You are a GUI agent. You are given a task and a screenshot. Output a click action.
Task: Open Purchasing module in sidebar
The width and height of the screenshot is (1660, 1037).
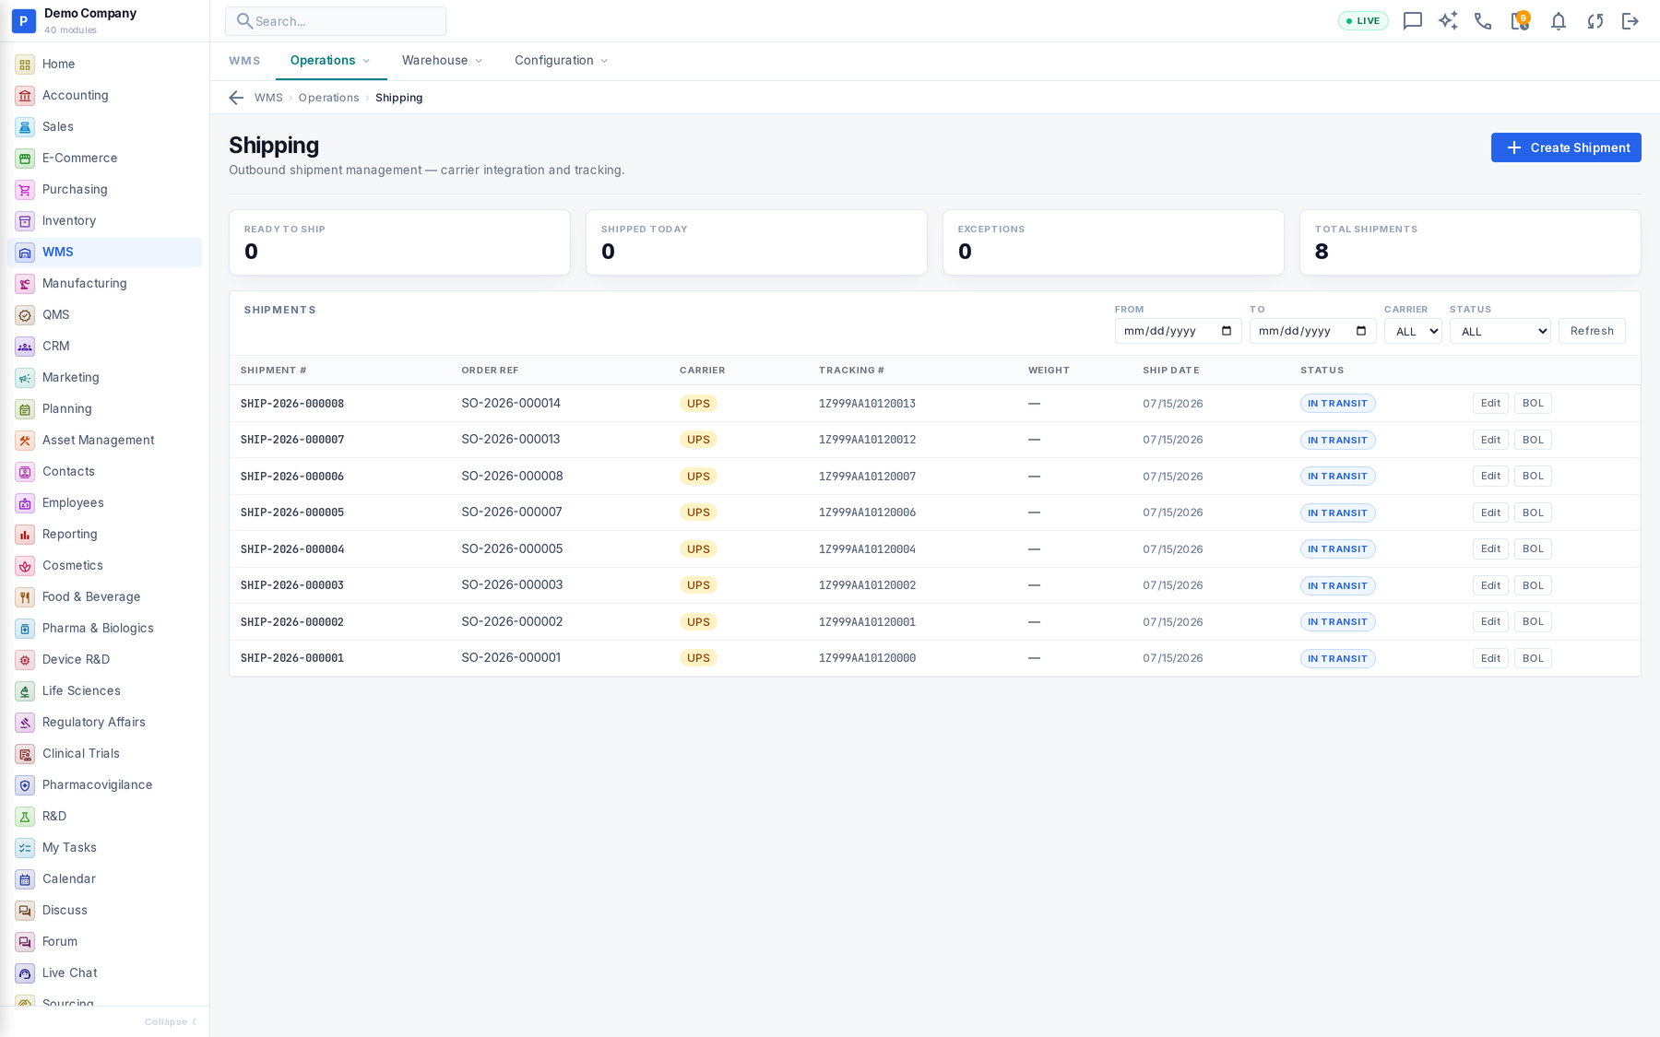click(x=104, y=190)
